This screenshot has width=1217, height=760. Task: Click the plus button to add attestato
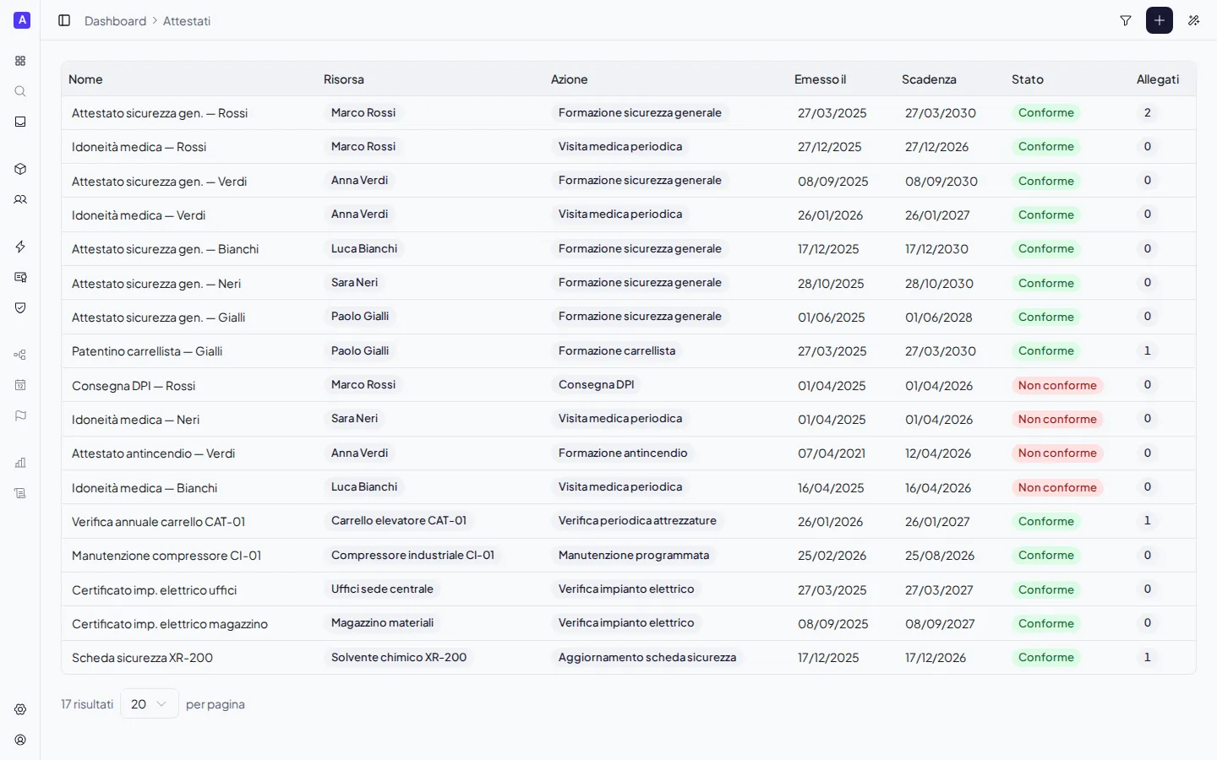[1160, 20]
